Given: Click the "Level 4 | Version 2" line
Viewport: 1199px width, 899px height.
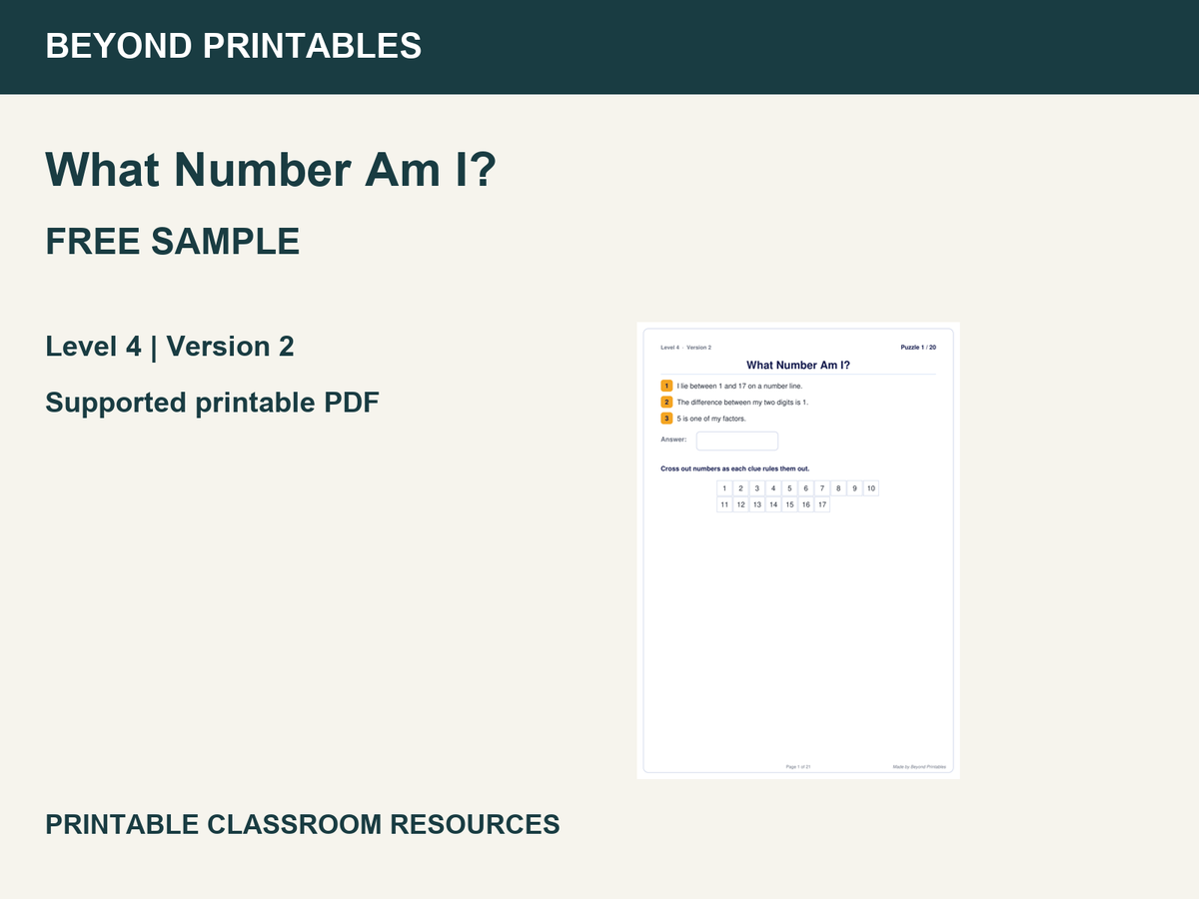Looking at the screenshot, I should (x=170, y=347).
